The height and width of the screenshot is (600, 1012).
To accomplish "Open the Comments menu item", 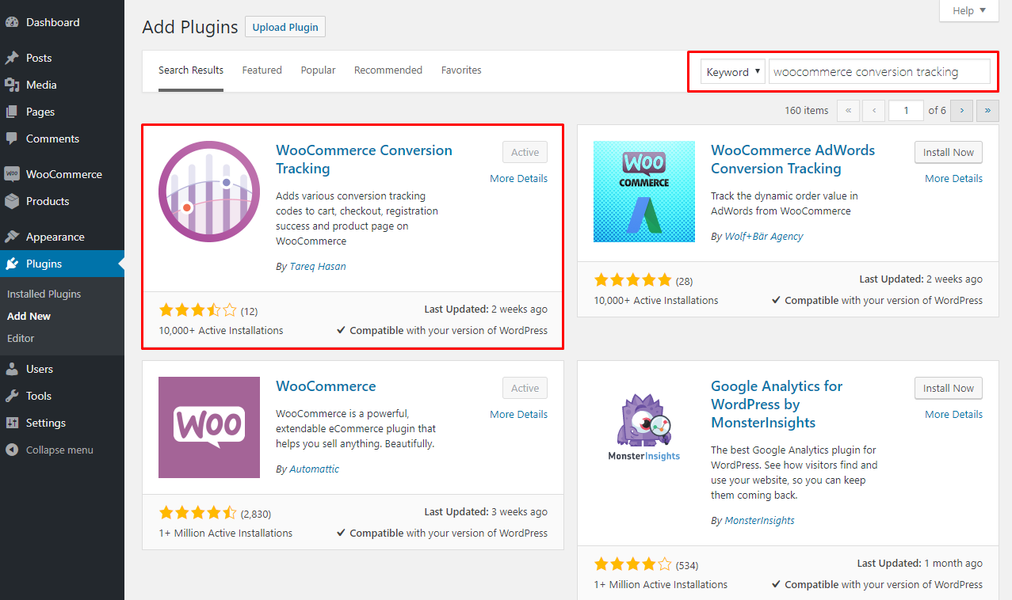I will (62, 139).
